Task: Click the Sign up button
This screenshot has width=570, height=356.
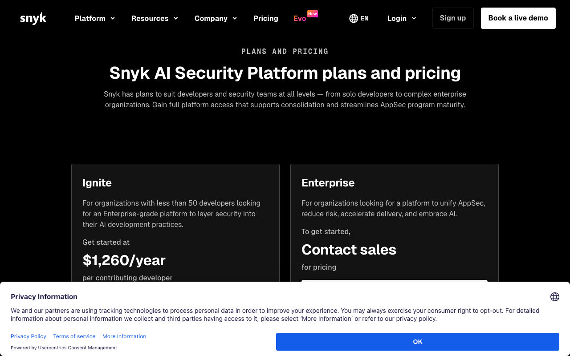Action: pyautogui.click(x=453, y=18)
